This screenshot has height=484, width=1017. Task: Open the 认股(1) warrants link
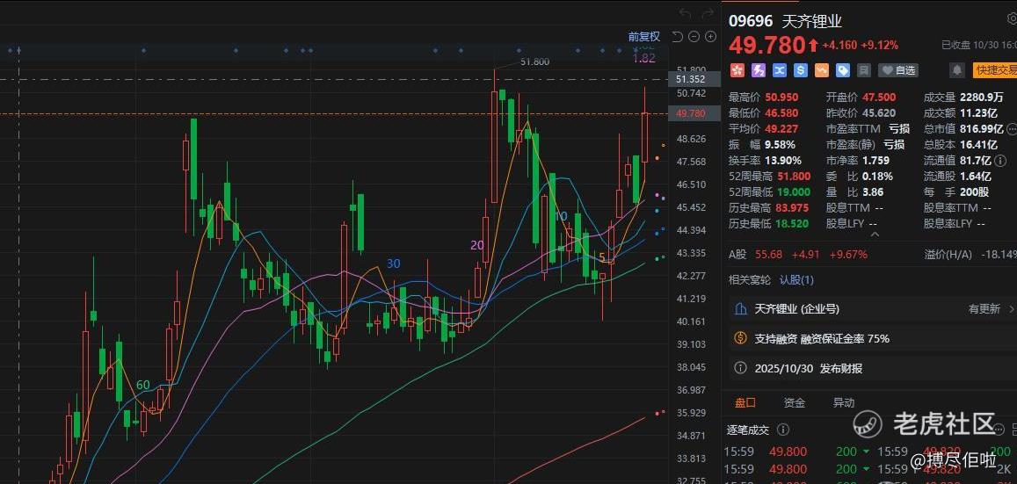[796, 280]
